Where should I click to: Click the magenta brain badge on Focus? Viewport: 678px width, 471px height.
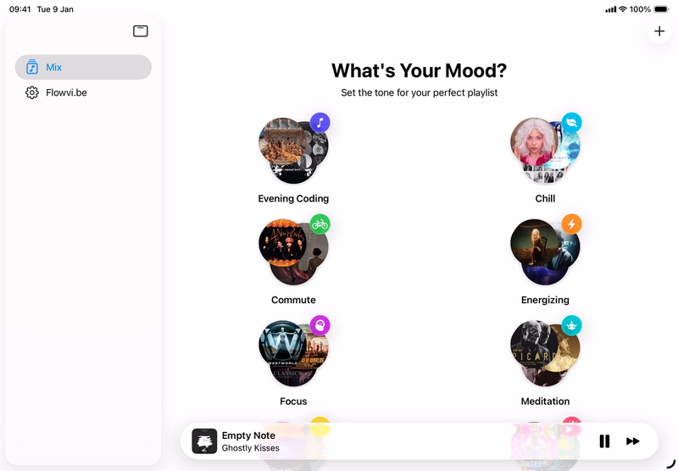[320, 325]
